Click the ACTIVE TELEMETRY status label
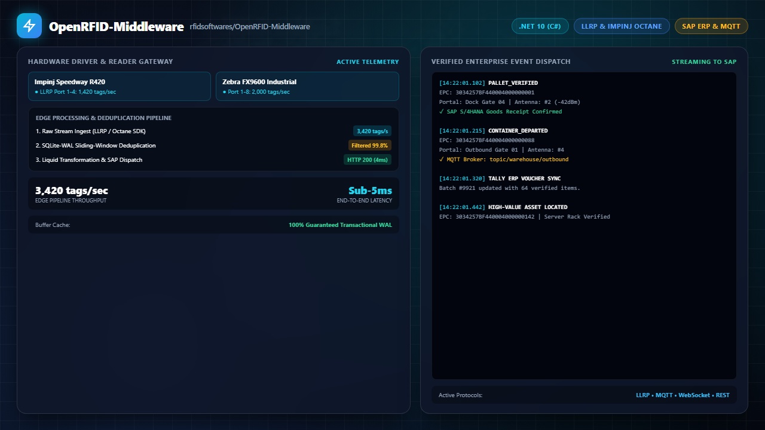Image resolution: width=765 pixels, height=430 pixels. click(368, 62)
